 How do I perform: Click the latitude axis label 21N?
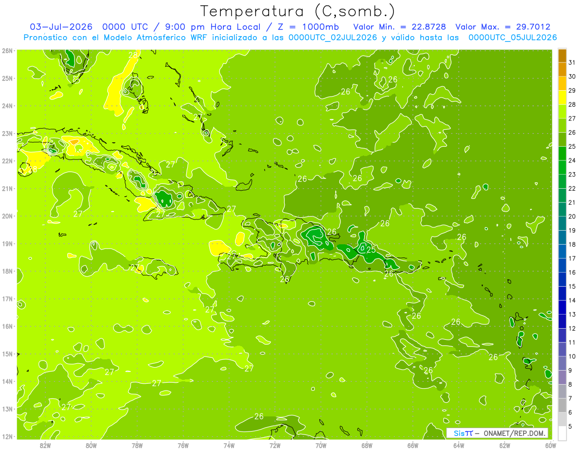[7, 189]
